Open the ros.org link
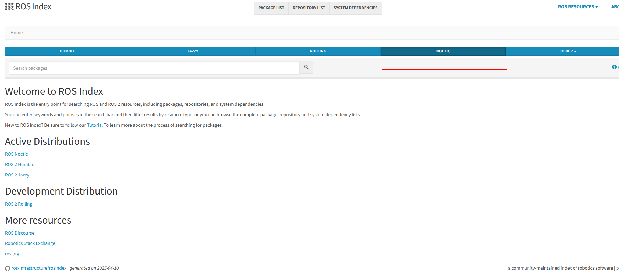This screenshot has height=272, width=619. click(x=12, y=254)
